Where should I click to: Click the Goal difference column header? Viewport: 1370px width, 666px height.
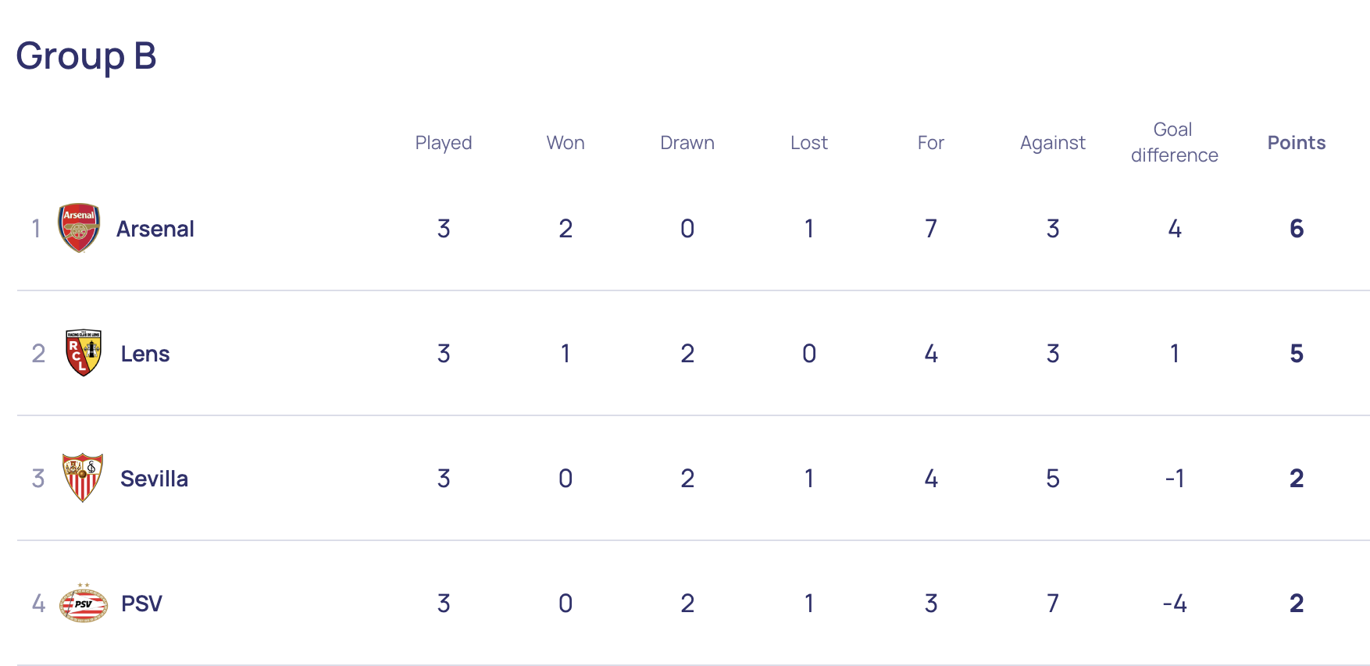click(x=1174, y=142)
